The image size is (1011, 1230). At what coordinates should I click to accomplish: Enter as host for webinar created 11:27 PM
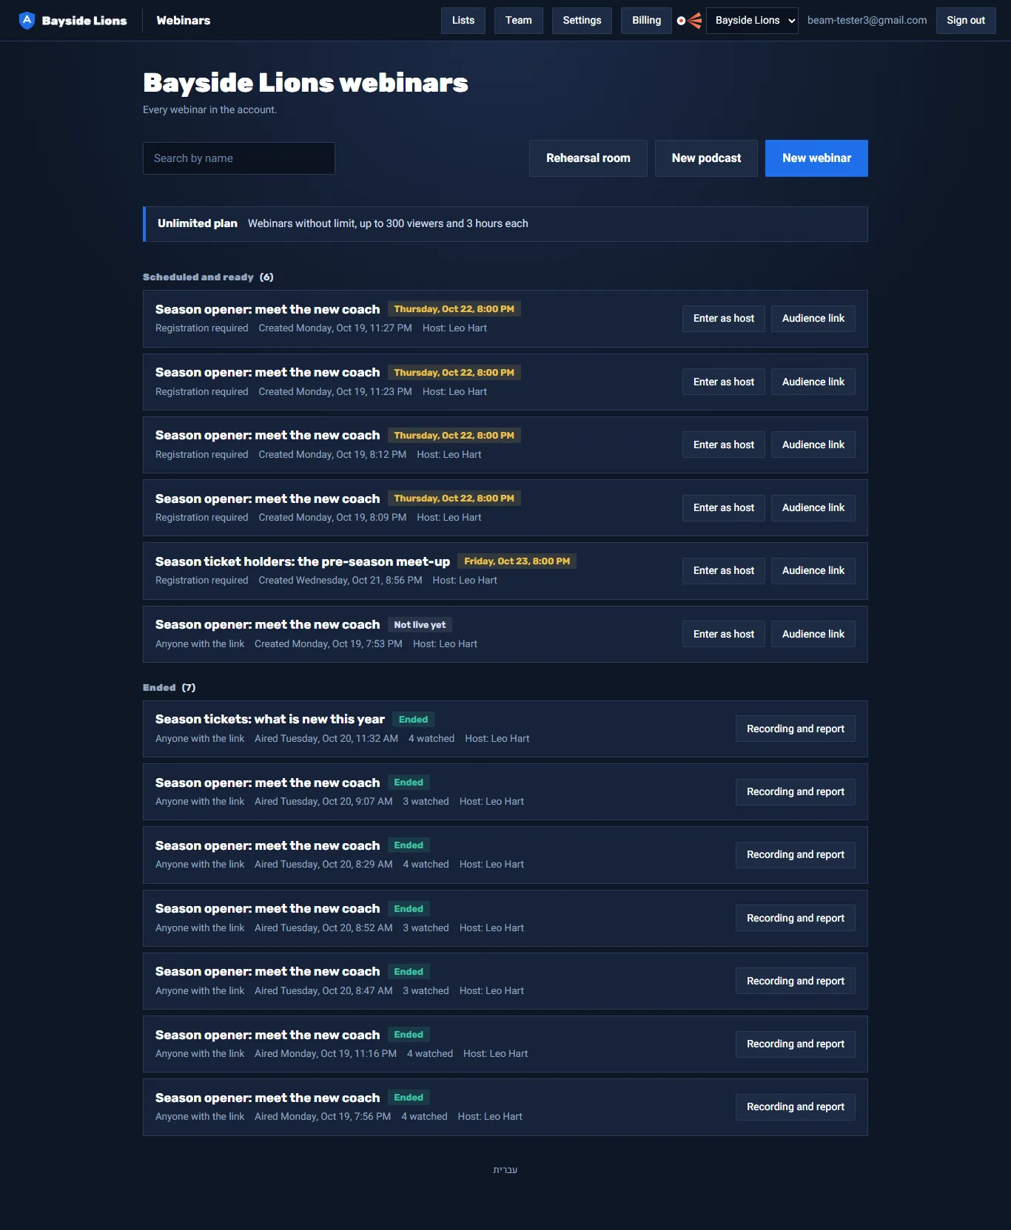[x=724, y=319]
